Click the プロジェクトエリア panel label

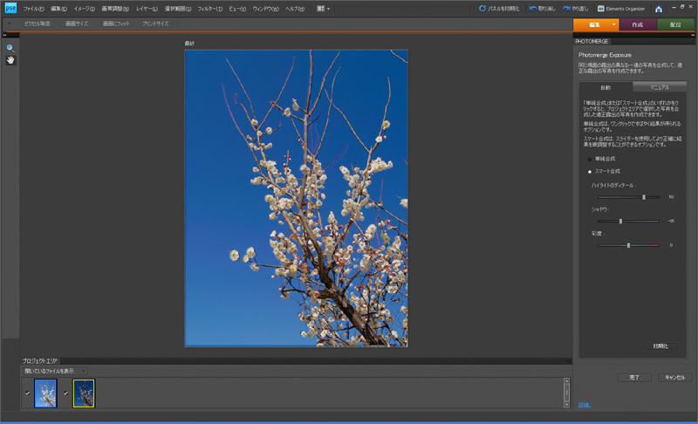tap(39, 361)
